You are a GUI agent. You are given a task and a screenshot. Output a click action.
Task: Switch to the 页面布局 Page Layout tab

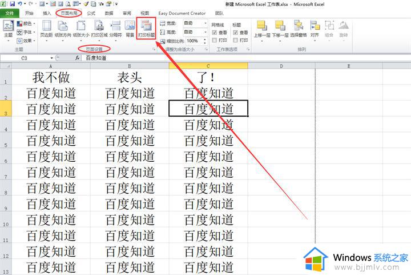click(69, 13)
